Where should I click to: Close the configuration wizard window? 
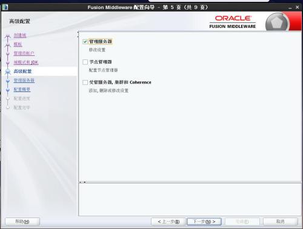coord(298,7)
